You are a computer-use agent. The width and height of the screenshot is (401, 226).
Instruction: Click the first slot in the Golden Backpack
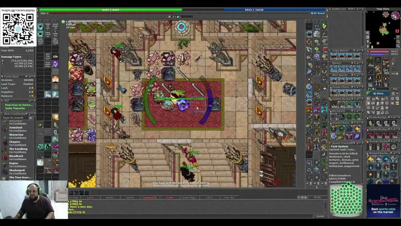333,105
